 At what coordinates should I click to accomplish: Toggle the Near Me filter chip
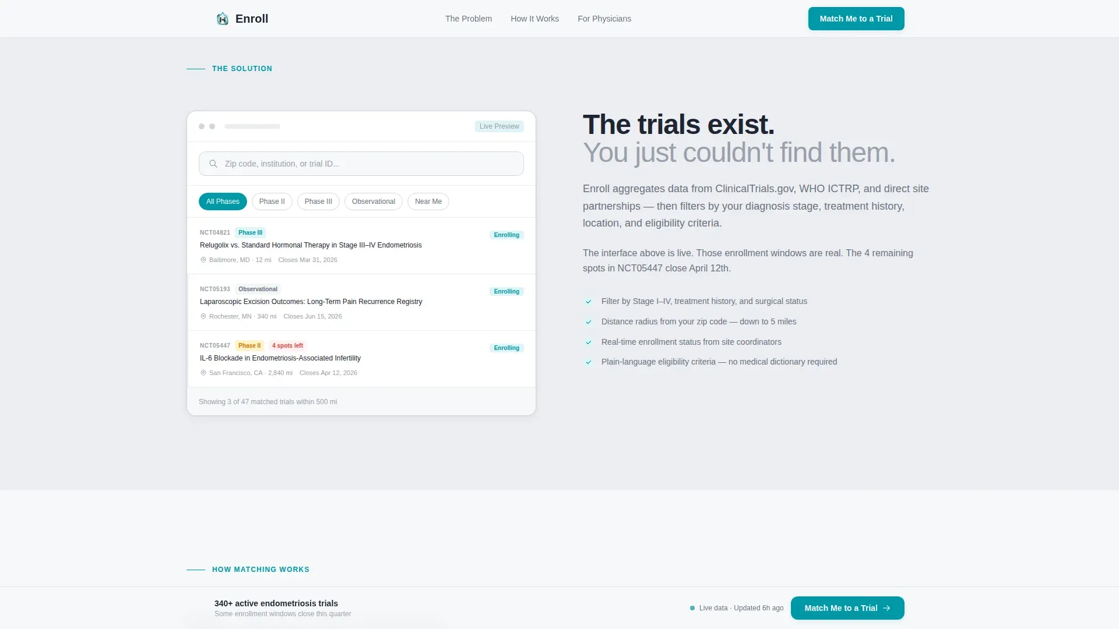(x=428, y=202)
